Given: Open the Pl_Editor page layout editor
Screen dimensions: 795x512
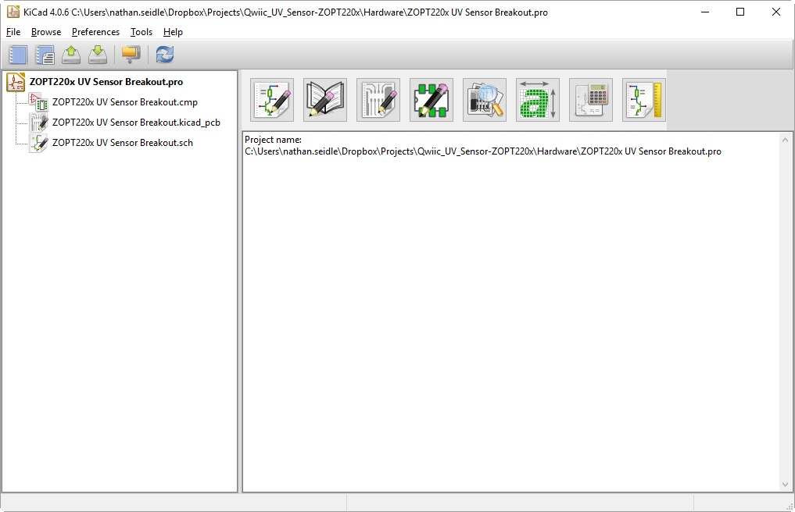Looking at the screenshot, I should pos(644,100).
